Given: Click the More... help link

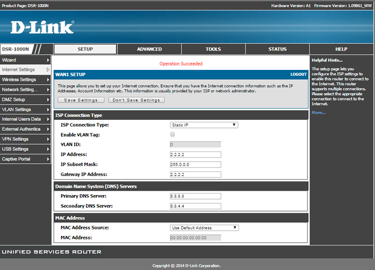Looking at the screenshot, I should click(319, 113).
